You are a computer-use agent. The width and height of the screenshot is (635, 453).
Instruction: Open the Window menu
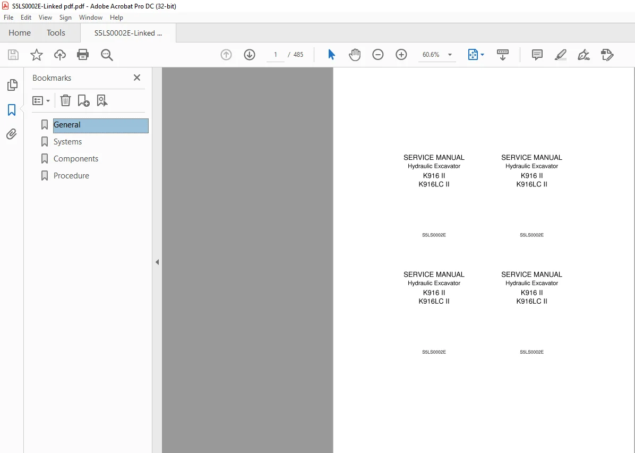click(x=91, y=18)
